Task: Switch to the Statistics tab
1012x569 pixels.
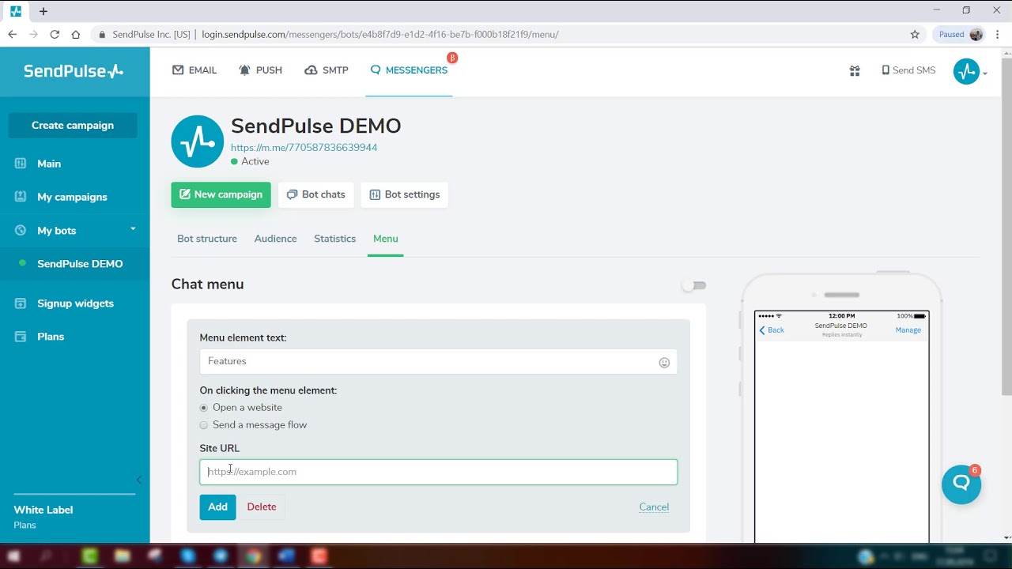Action: pos(334,239)
